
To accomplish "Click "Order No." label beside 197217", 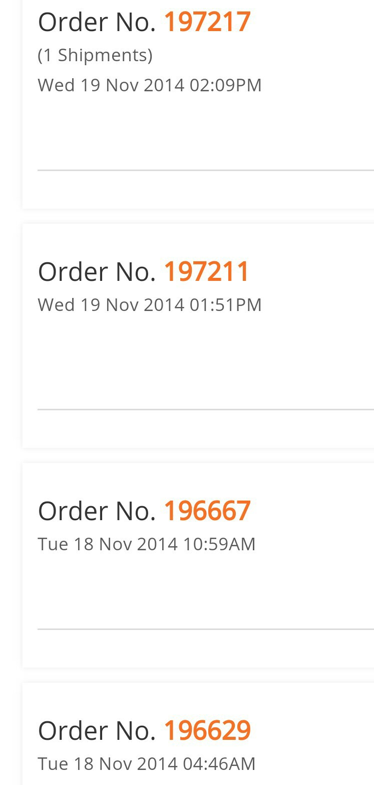I will [x=97, y=22].
